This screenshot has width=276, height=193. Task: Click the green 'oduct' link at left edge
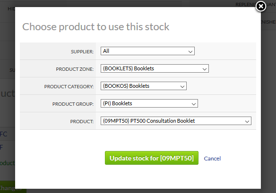pos(8,163)
